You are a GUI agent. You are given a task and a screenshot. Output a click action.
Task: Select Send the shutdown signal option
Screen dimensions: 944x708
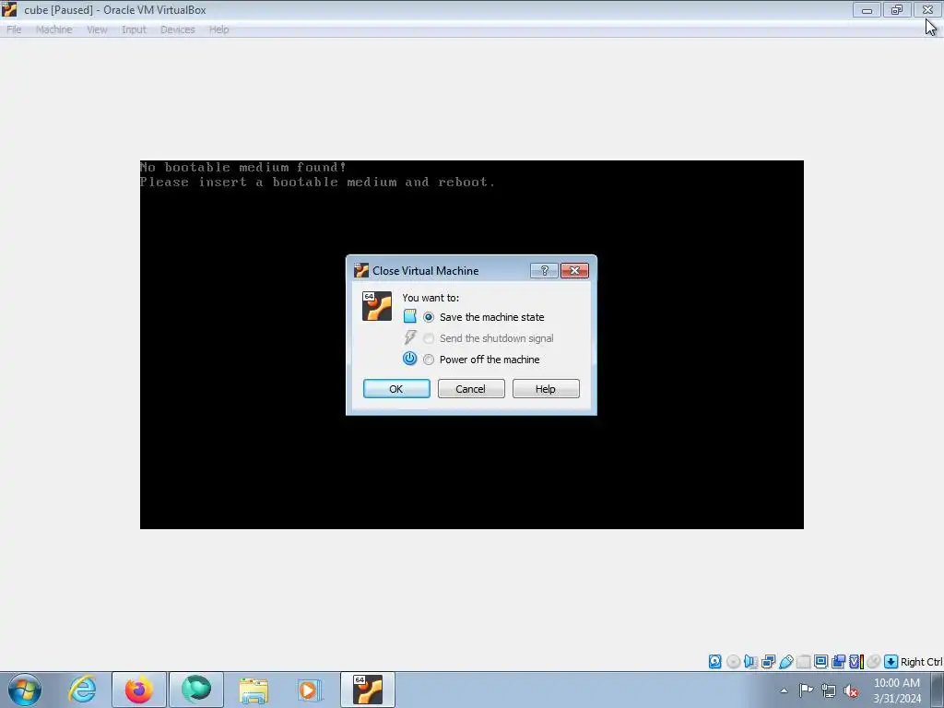tap(490, 338)
